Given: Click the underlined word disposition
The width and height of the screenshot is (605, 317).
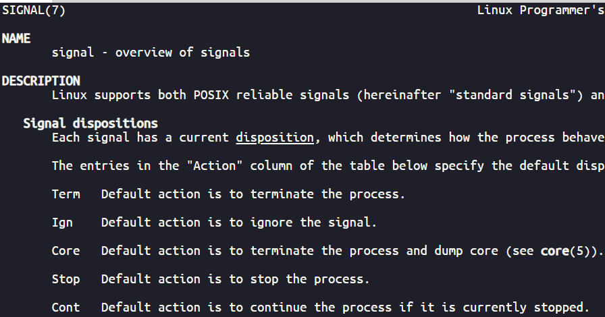Looking at the screenshot, I should click(275, 138).
